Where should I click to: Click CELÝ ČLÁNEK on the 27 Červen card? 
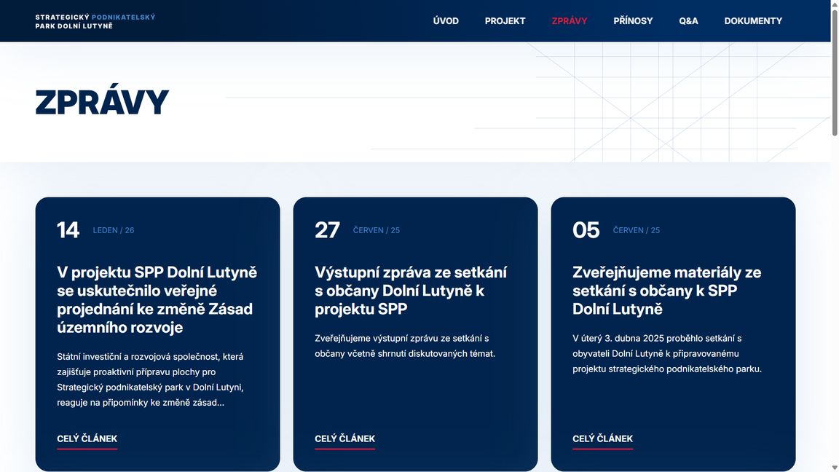coord(344,438)
